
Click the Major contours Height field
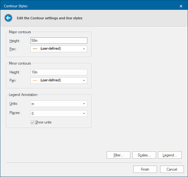point(59,41)
